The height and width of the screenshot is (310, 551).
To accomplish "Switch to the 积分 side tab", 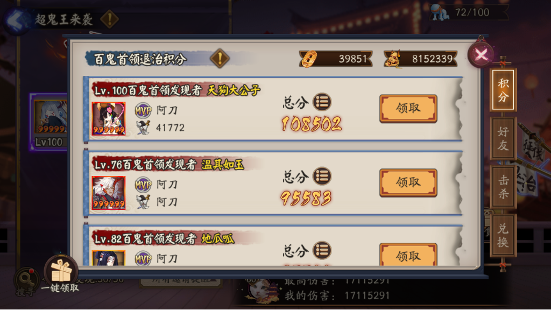I will click(x=503, y=90).
